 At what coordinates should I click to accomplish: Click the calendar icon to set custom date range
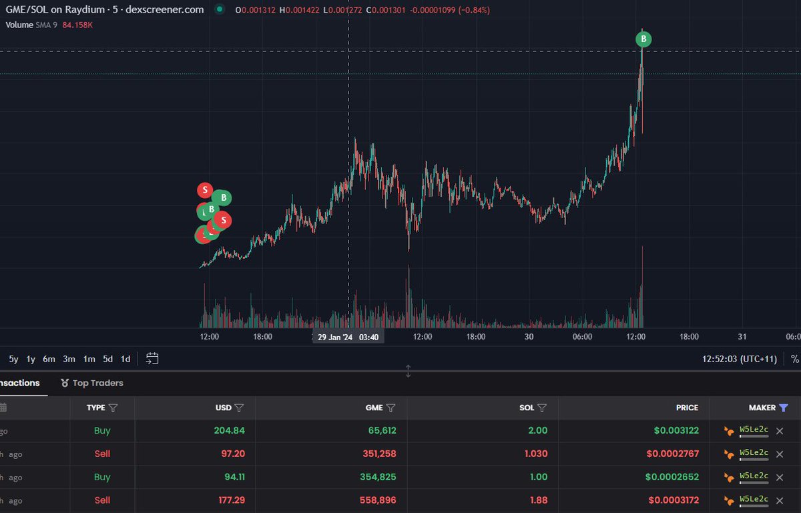[152, 359]
